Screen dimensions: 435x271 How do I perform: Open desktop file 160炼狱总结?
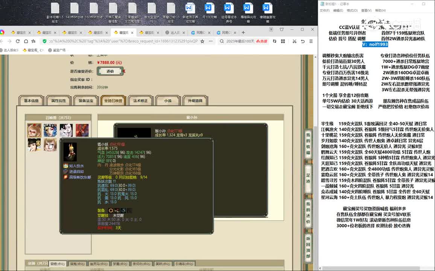coord(94,11)
